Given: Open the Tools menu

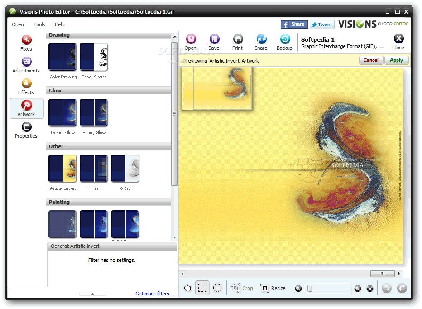Looking at the screenshot, I should (39, 24).
